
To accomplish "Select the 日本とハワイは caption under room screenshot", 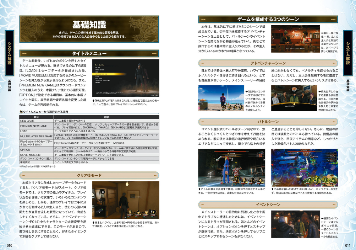I will (x=126, y=224).
